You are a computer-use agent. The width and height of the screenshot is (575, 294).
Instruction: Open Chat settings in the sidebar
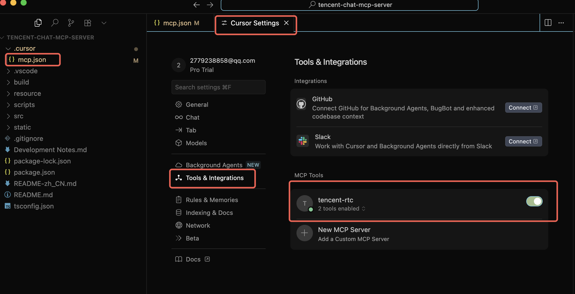click(192, 117)
